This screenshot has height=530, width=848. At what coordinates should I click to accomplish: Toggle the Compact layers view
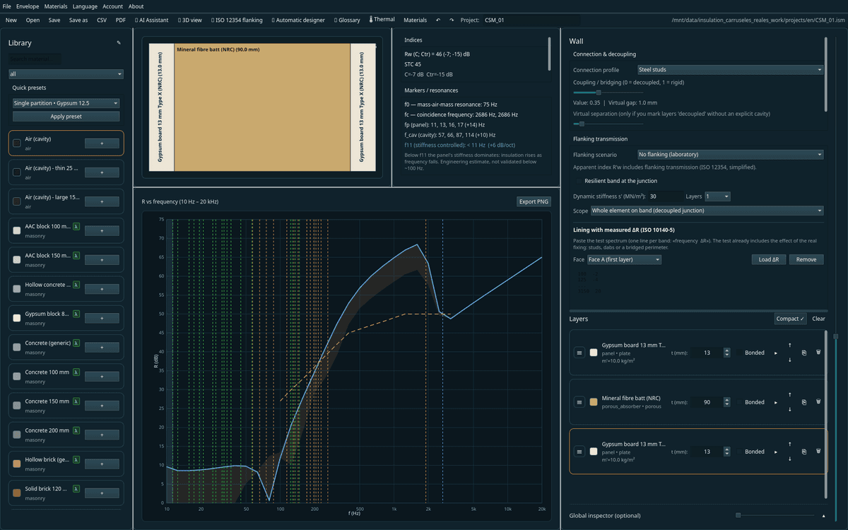[x=790, y=319]
